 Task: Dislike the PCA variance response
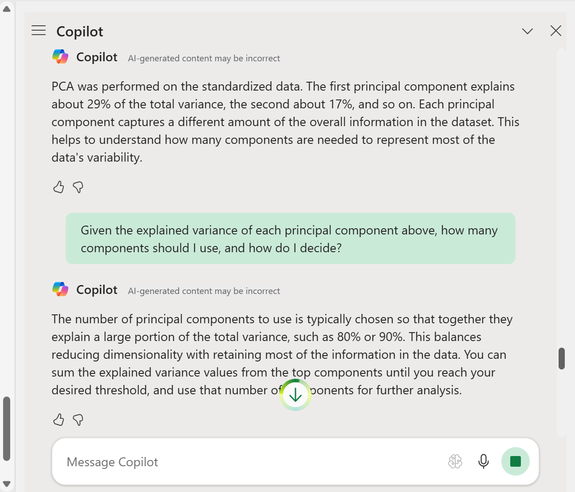78,187
